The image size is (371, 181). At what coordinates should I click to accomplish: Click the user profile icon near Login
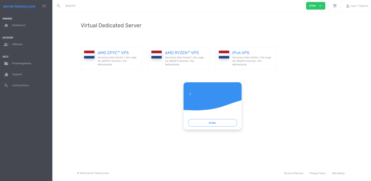click(x=347, y=6)
